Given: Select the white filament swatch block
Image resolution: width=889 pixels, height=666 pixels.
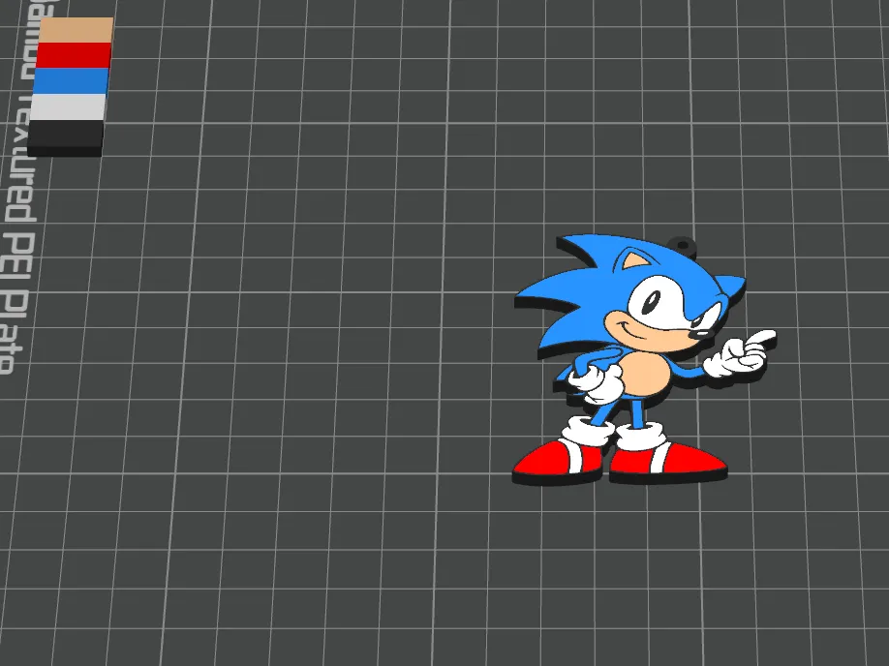Looking at the screenshot, I should (65, 108).
